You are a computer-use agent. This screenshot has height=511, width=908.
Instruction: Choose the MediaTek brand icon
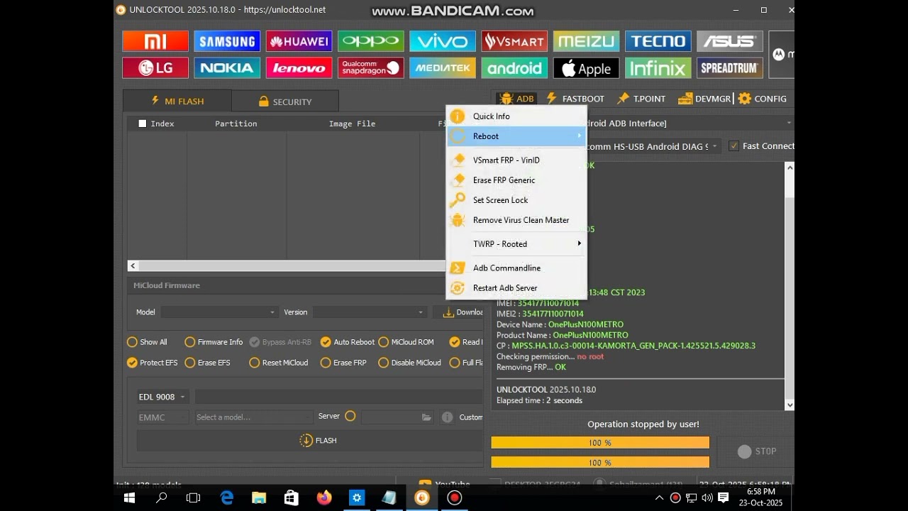(443, 68)
